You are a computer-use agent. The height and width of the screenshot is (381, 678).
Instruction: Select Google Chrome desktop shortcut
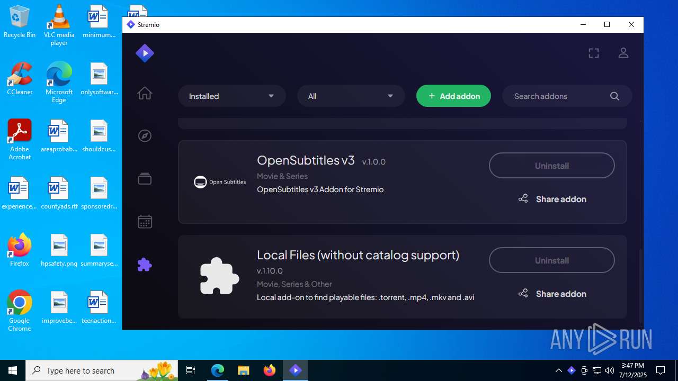(20, 311)
